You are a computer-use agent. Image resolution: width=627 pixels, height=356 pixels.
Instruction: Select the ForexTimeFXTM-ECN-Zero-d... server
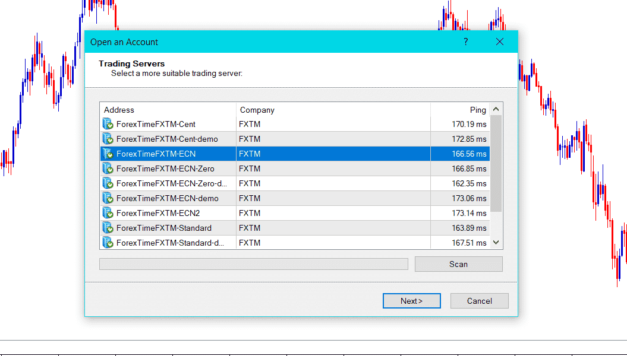(295, 183)
